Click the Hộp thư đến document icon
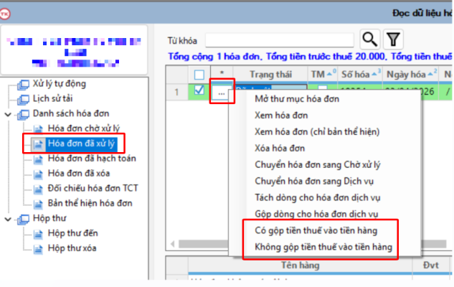The height and width of the screenshot is (287, 454). click(x=38, y=234)
